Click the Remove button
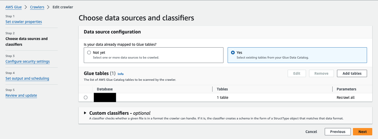This screenshot has height=139, width=378. [x=321, y=73]
